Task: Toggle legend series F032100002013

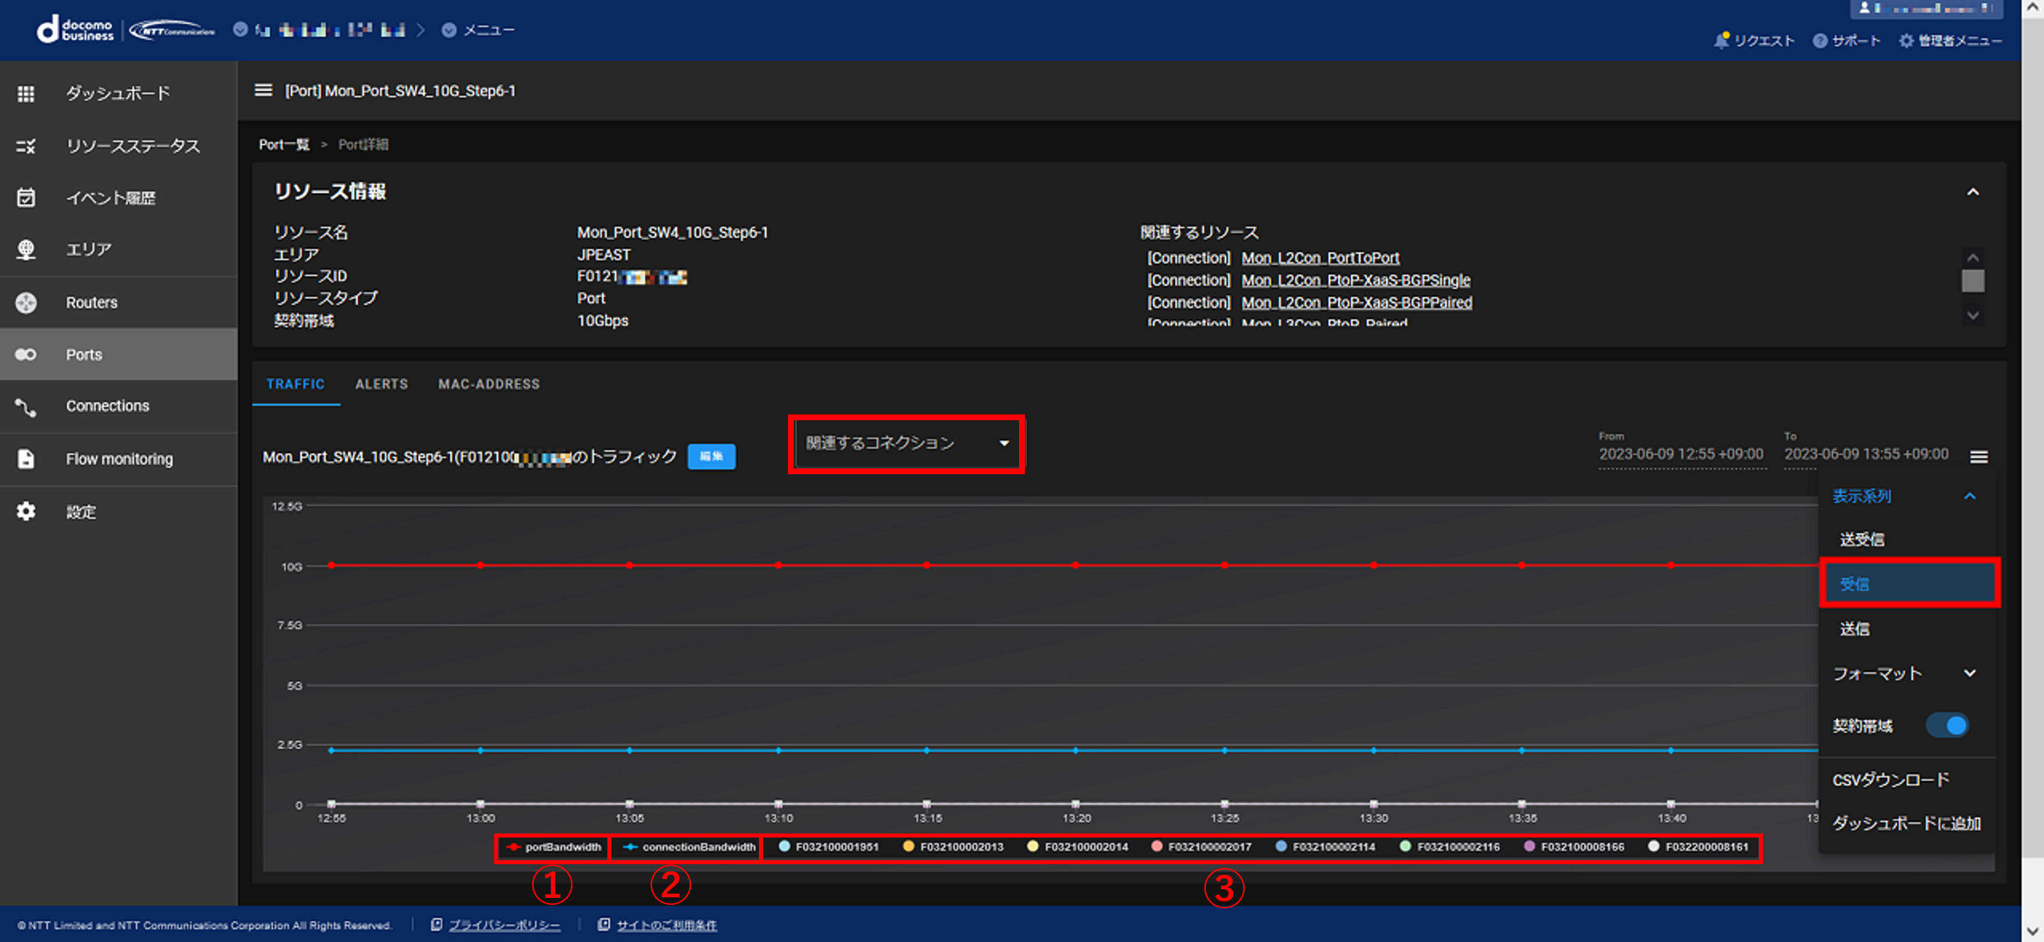Action: click(953, 847)
